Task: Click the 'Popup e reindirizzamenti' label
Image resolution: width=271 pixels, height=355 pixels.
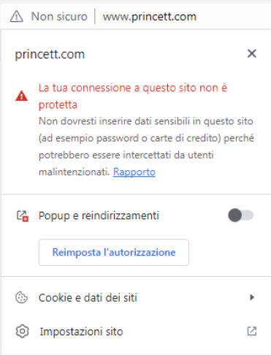Action: pos(99,215)
